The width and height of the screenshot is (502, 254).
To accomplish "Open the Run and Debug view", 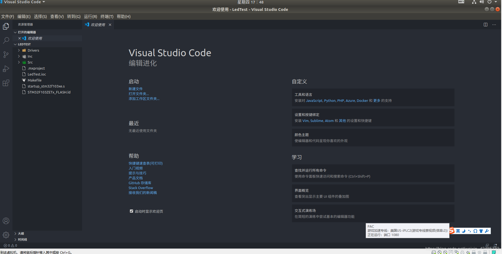I will click(x=6, y=69).
